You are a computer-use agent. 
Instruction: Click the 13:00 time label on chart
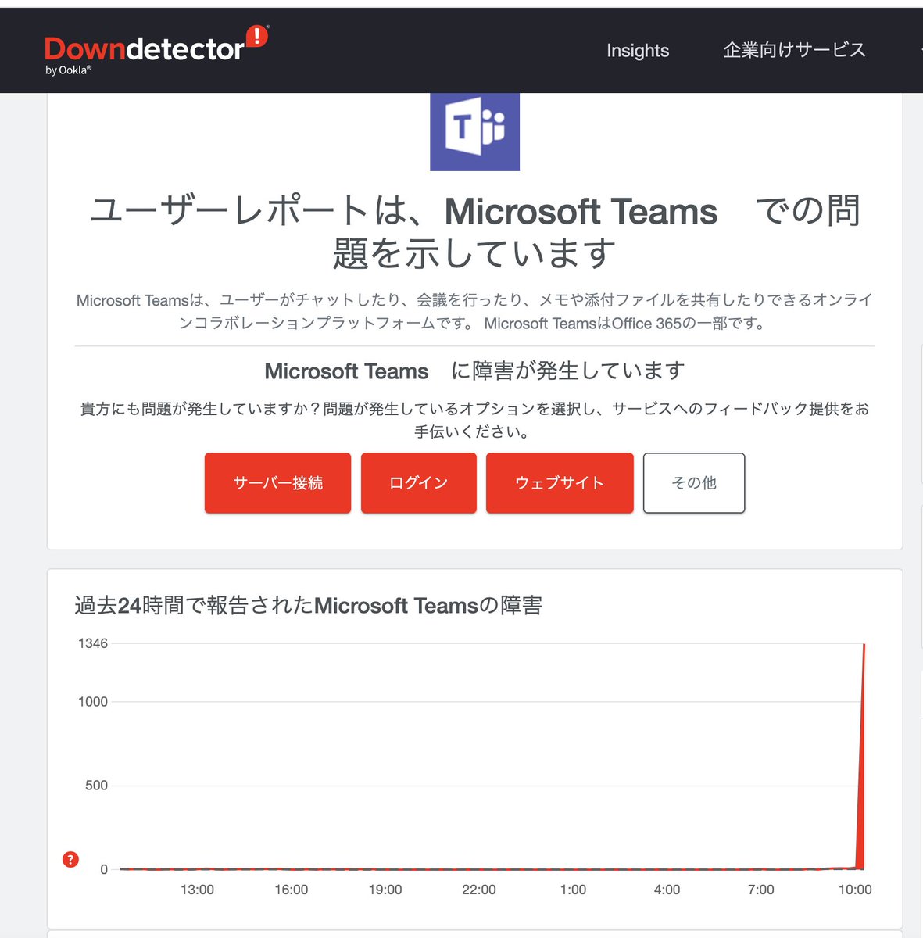[197, 890]
